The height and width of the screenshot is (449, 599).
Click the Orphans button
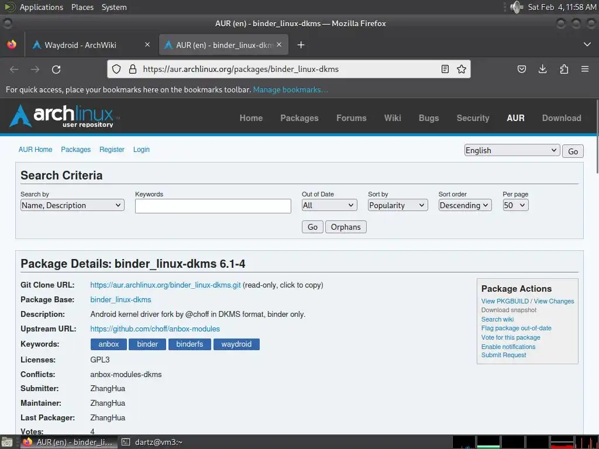coord(346,227)
